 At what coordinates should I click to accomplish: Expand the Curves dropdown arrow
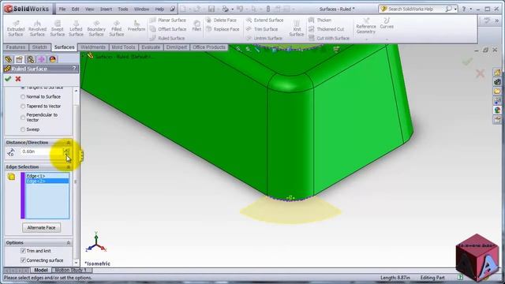point(387,39)
